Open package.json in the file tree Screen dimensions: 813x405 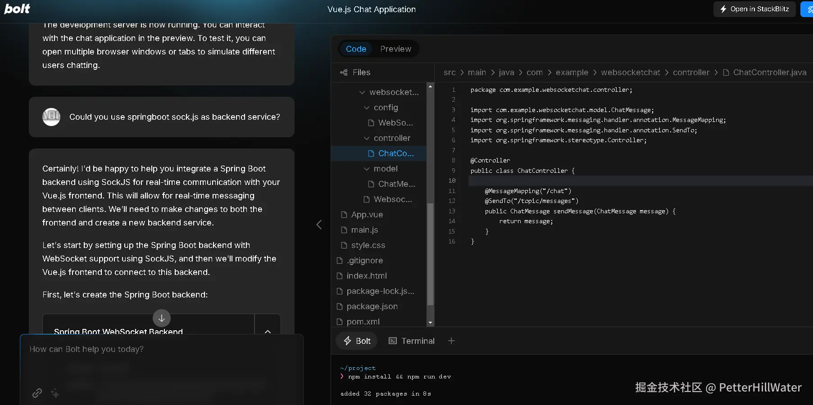coord(367,306)
